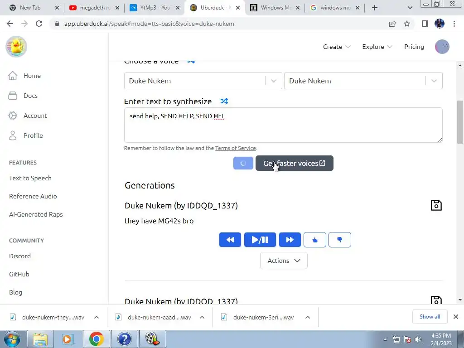Open the Create menu
The image size is (464, 348).
337,47
